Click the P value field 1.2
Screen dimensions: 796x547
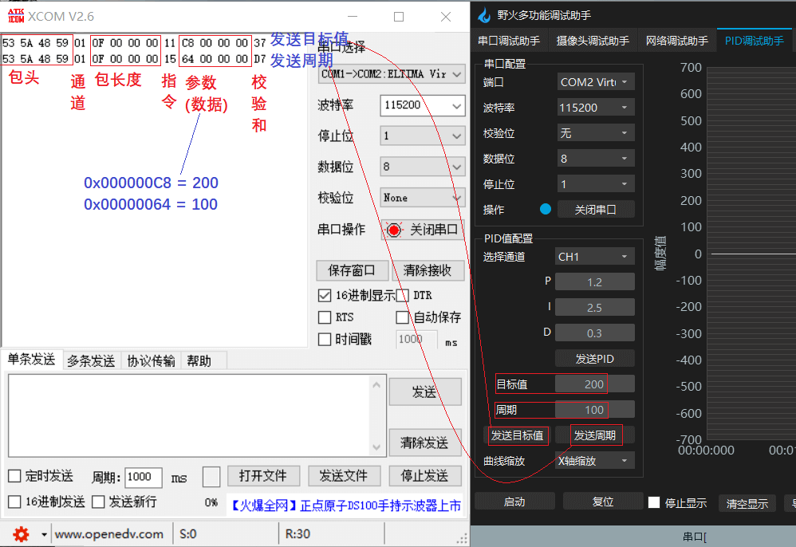tap(595, 282)
